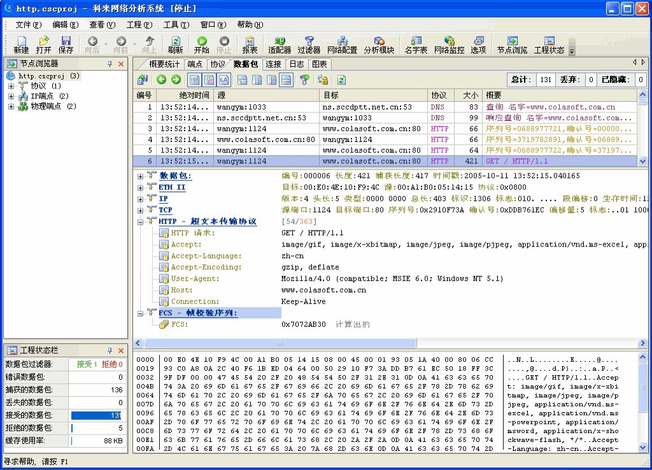This screenshot has height=470, width=652.
Task: Expand the ETH II decode node
Action: tap(141, 188)
